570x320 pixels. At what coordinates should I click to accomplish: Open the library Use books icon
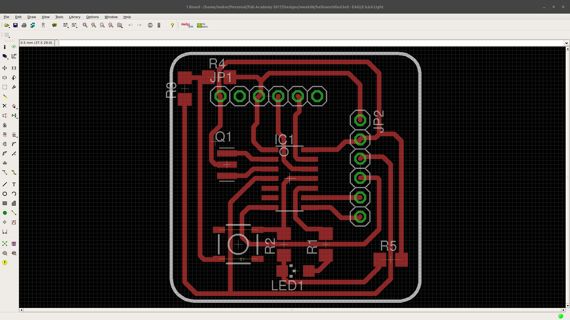pyautogui.click(x=55, y=25)
